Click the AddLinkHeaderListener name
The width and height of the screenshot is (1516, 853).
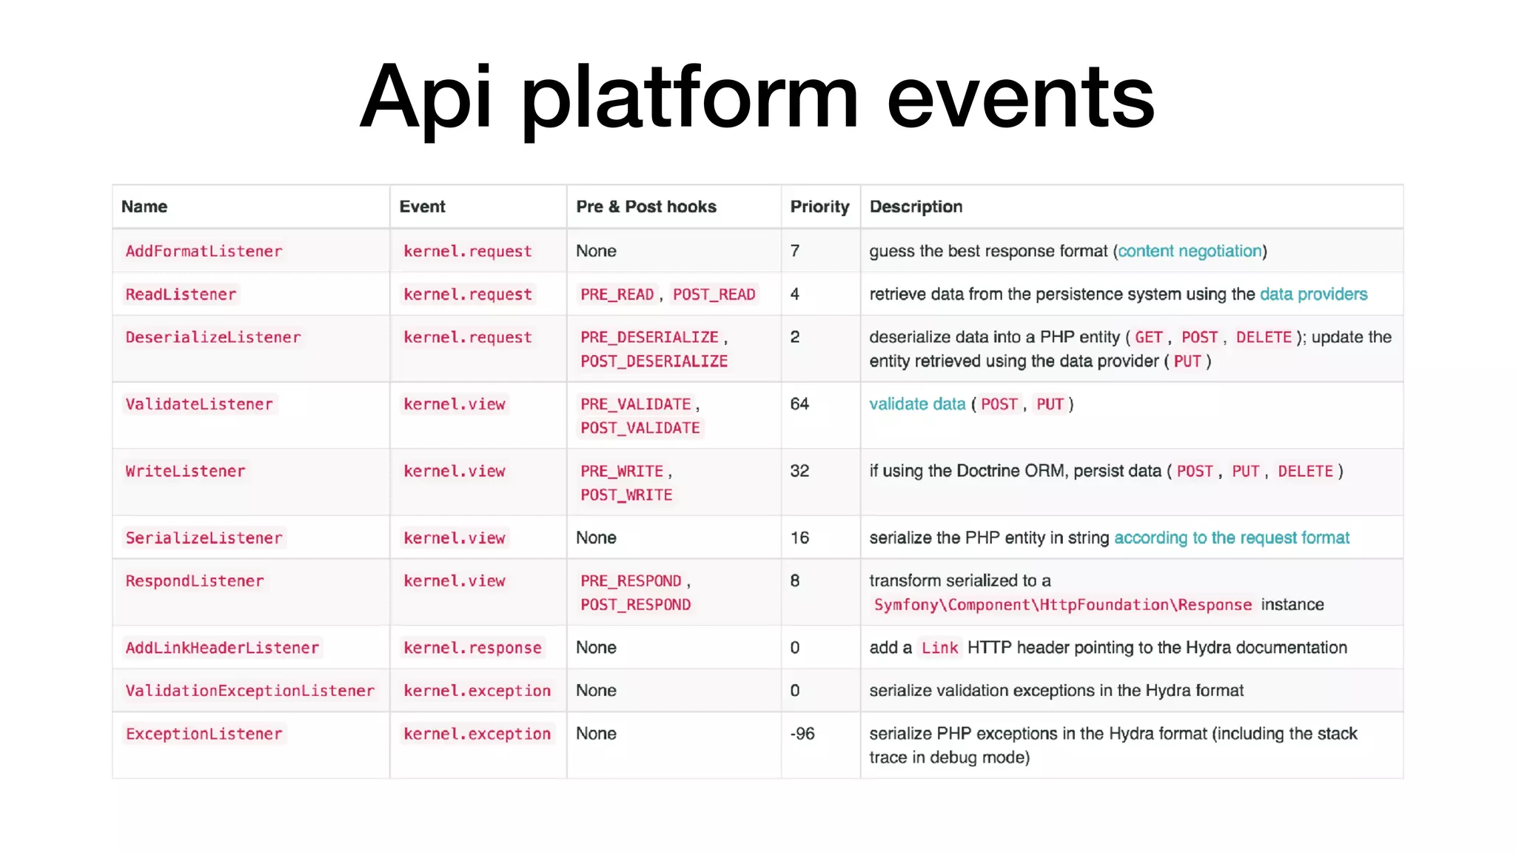[x=222, y=647]
